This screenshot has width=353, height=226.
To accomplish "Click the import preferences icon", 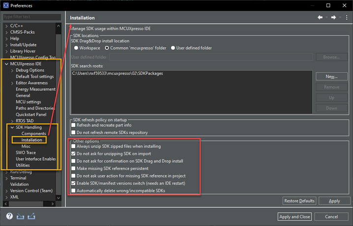I will pyautogui.click(x=20, y=216).
